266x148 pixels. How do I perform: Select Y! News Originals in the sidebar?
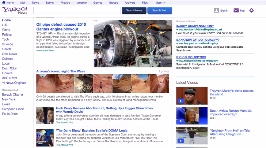[x=14, y=83]
